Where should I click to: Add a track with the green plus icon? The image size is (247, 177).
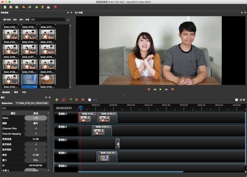coord(57,100)
